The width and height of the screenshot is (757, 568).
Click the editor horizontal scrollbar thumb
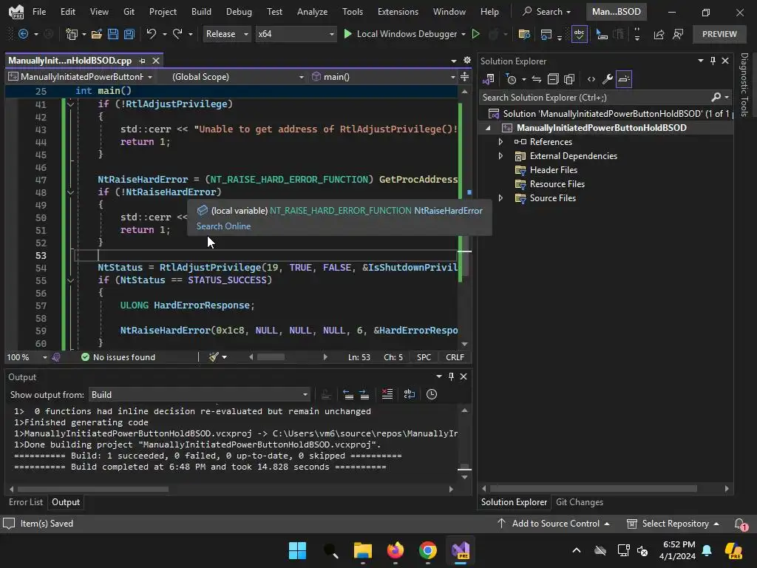click(271, 357)
